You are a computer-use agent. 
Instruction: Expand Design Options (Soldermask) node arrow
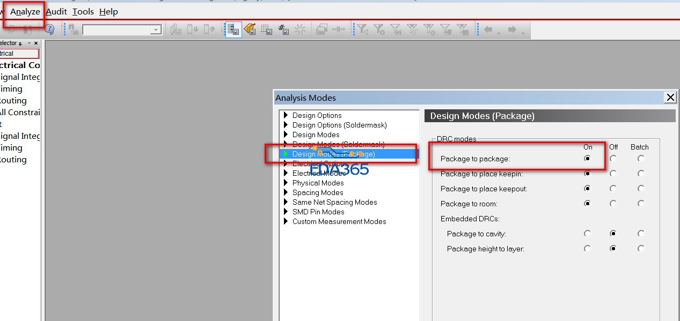tap(286, 125)
